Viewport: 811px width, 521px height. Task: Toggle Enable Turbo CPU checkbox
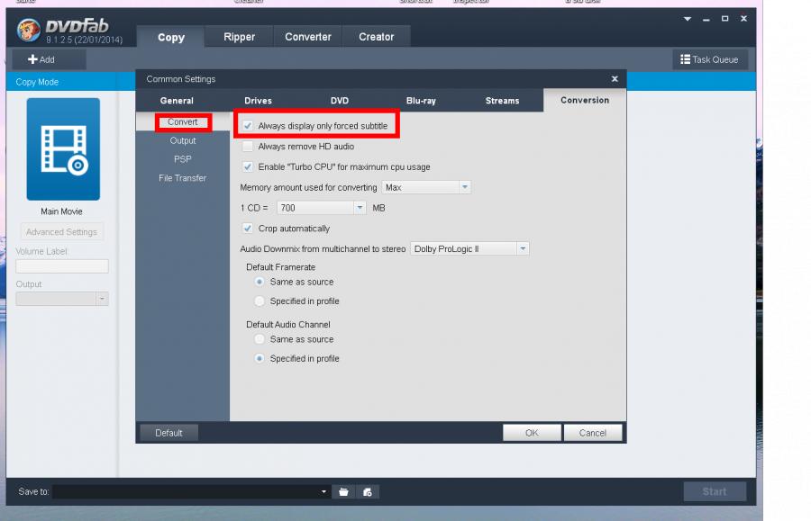[x=248, y=166]
